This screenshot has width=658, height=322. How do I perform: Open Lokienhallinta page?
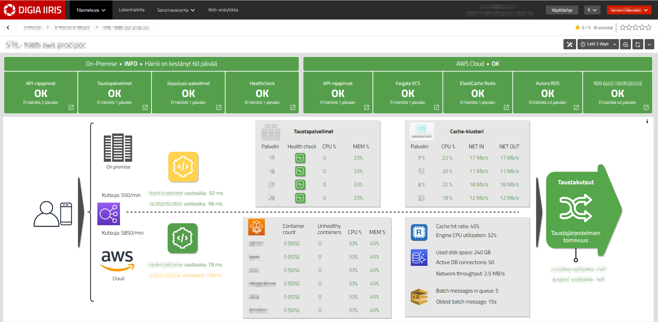click(x=132, y=10)
